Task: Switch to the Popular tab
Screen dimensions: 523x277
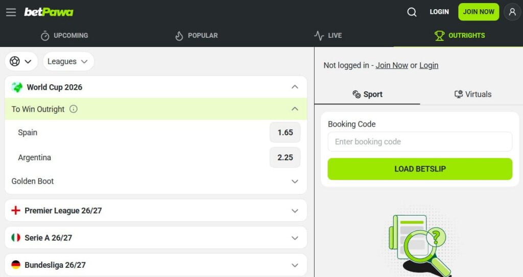Action: click(x=197, y=35)
